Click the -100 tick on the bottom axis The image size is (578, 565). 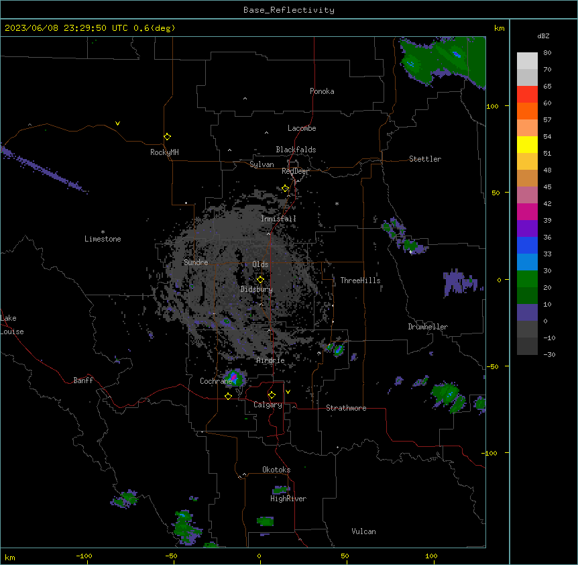pyautogui.click(x=84, y=556)
